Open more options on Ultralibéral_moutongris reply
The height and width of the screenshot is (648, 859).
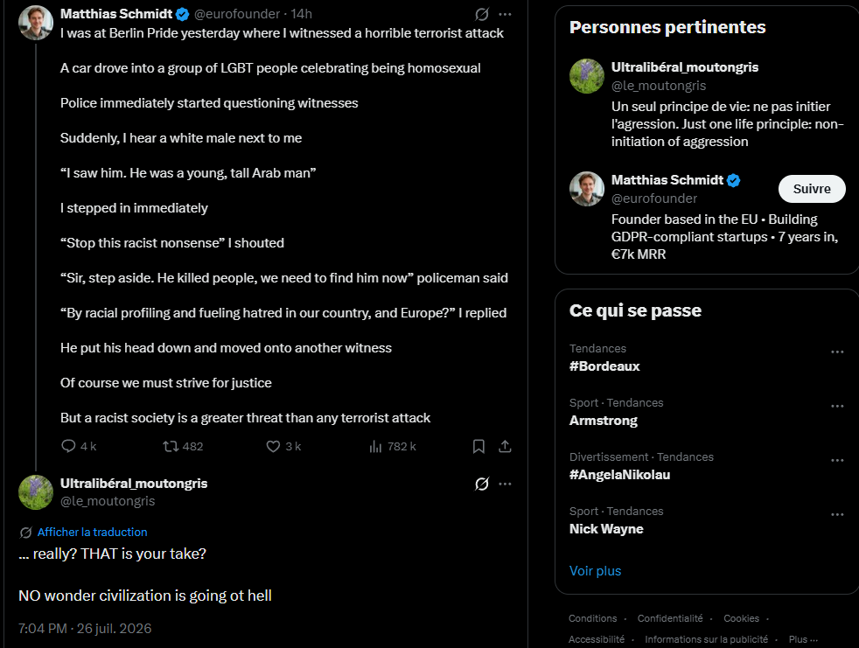505,484
